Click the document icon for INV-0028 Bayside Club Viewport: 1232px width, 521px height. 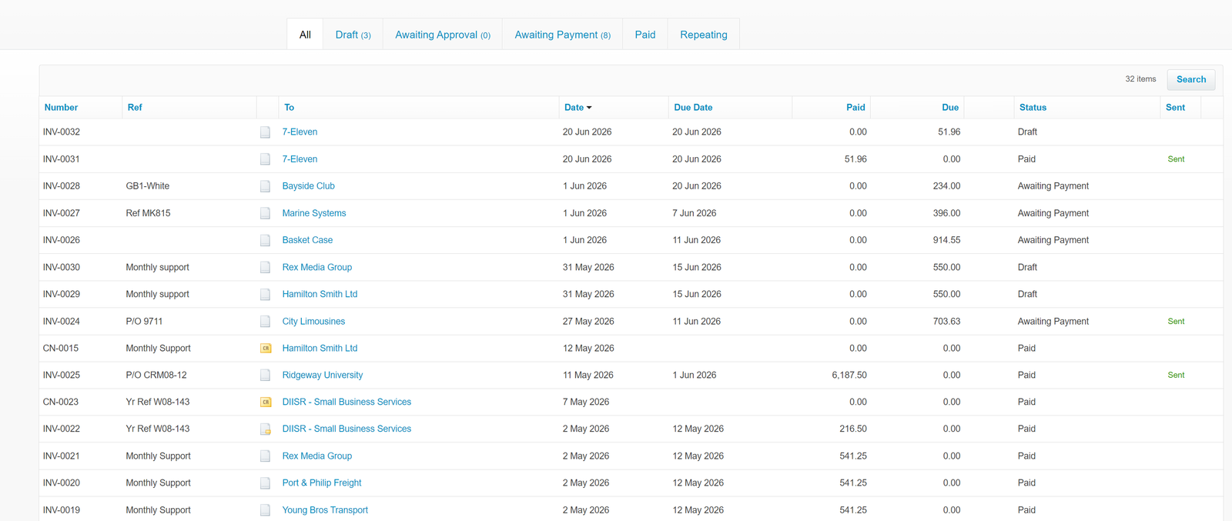265,186
